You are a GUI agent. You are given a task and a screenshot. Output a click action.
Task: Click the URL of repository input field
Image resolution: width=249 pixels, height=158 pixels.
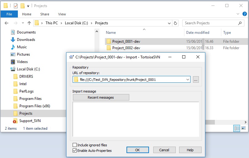(x=131, y=80)
